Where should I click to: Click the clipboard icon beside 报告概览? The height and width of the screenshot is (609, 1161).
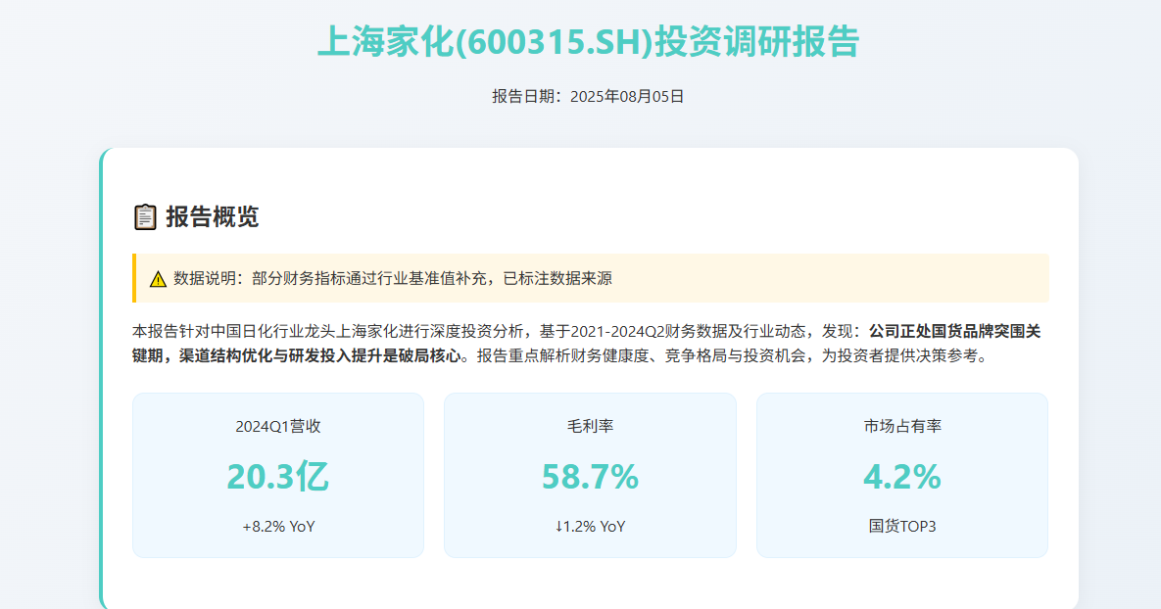click(x=145, y=216)
